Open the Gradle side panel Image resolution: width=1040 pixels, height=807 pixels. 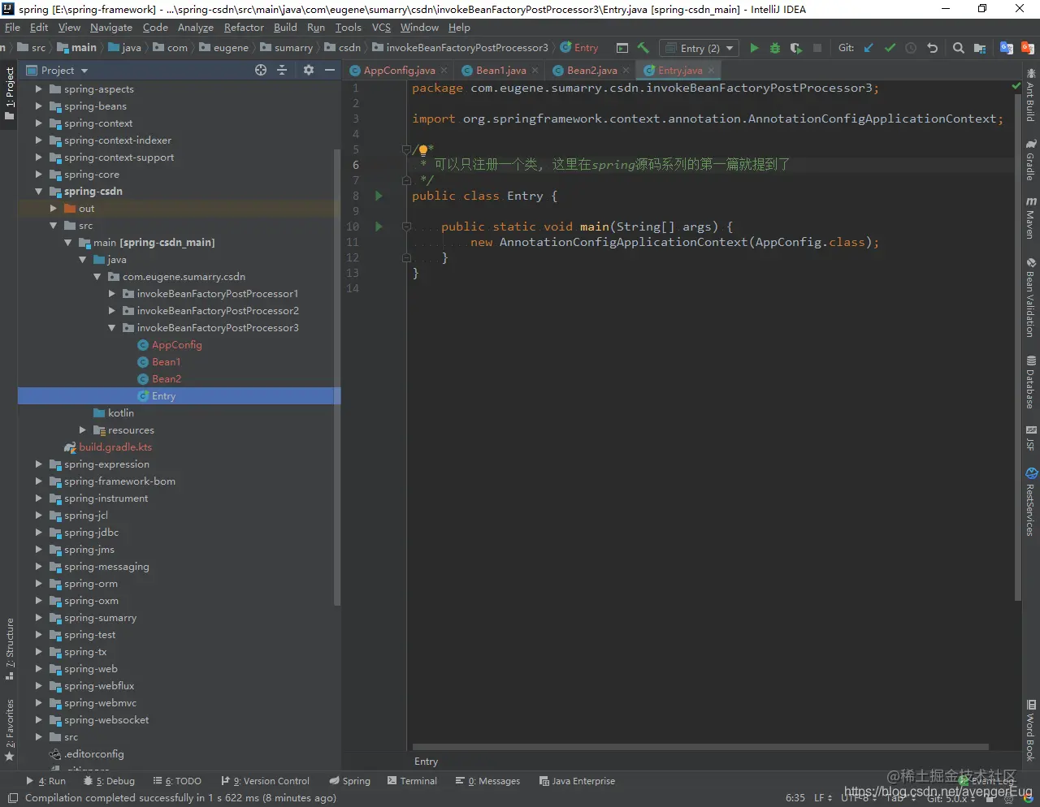pyautogui.click(x=1030, y=161)
